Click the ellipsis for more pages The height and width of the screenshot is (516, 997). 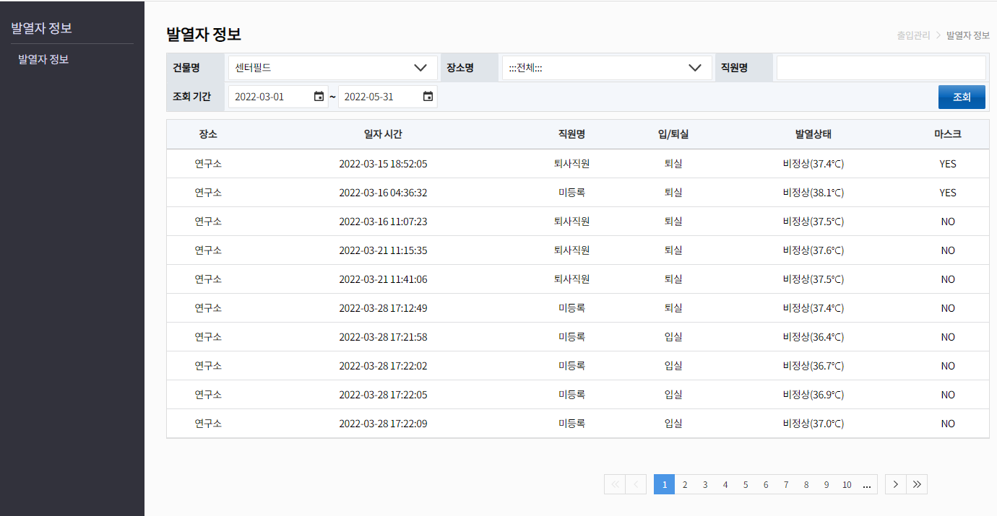click(x=868, y=484)
